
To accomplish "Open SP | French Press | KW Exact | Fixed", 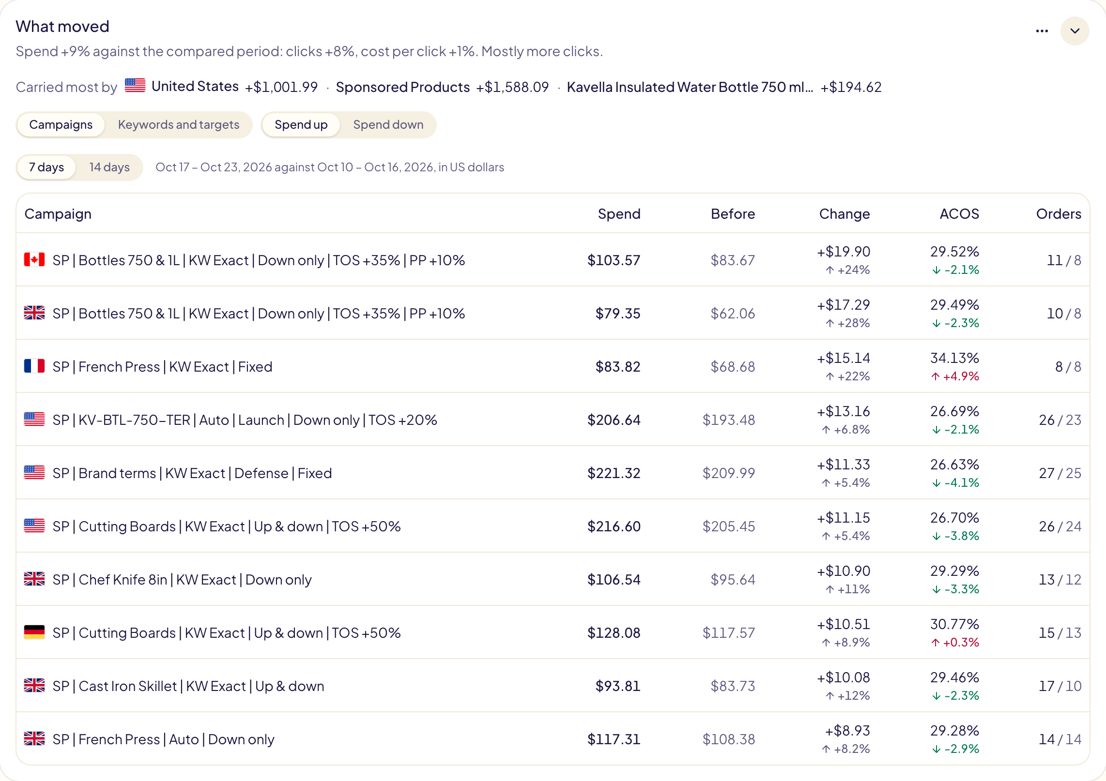I will pos(163,367).
